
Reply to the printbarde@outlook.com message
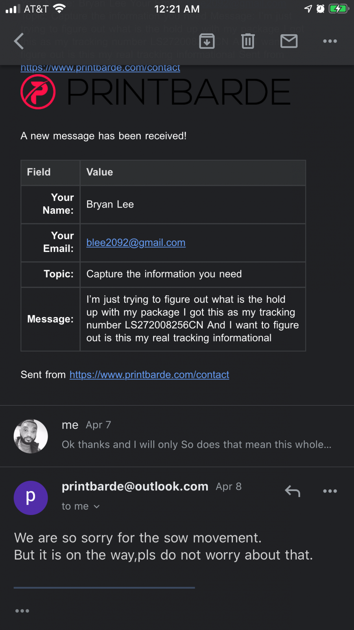[293, 491]
